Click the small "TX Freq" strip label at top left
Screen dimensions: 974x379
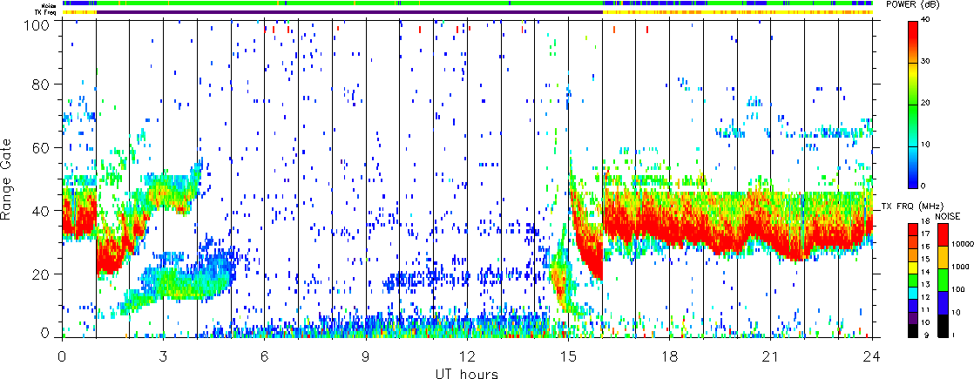(45, 12)
